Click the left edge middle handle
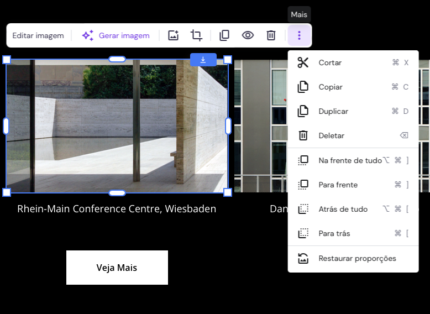This screenshot has width=430, height=314. click(6, 126)
